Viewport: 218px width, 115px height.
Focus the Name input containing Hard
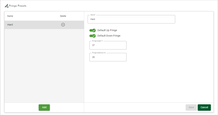pyautogui.click(x=131, y=19)
